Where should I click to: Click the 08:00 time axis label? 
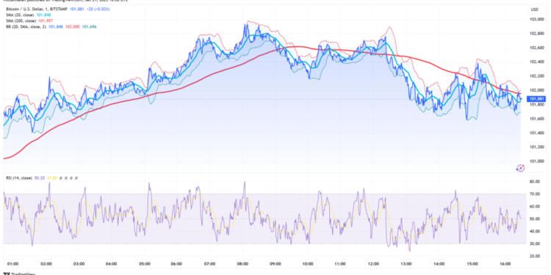click(x=242, y=263)
